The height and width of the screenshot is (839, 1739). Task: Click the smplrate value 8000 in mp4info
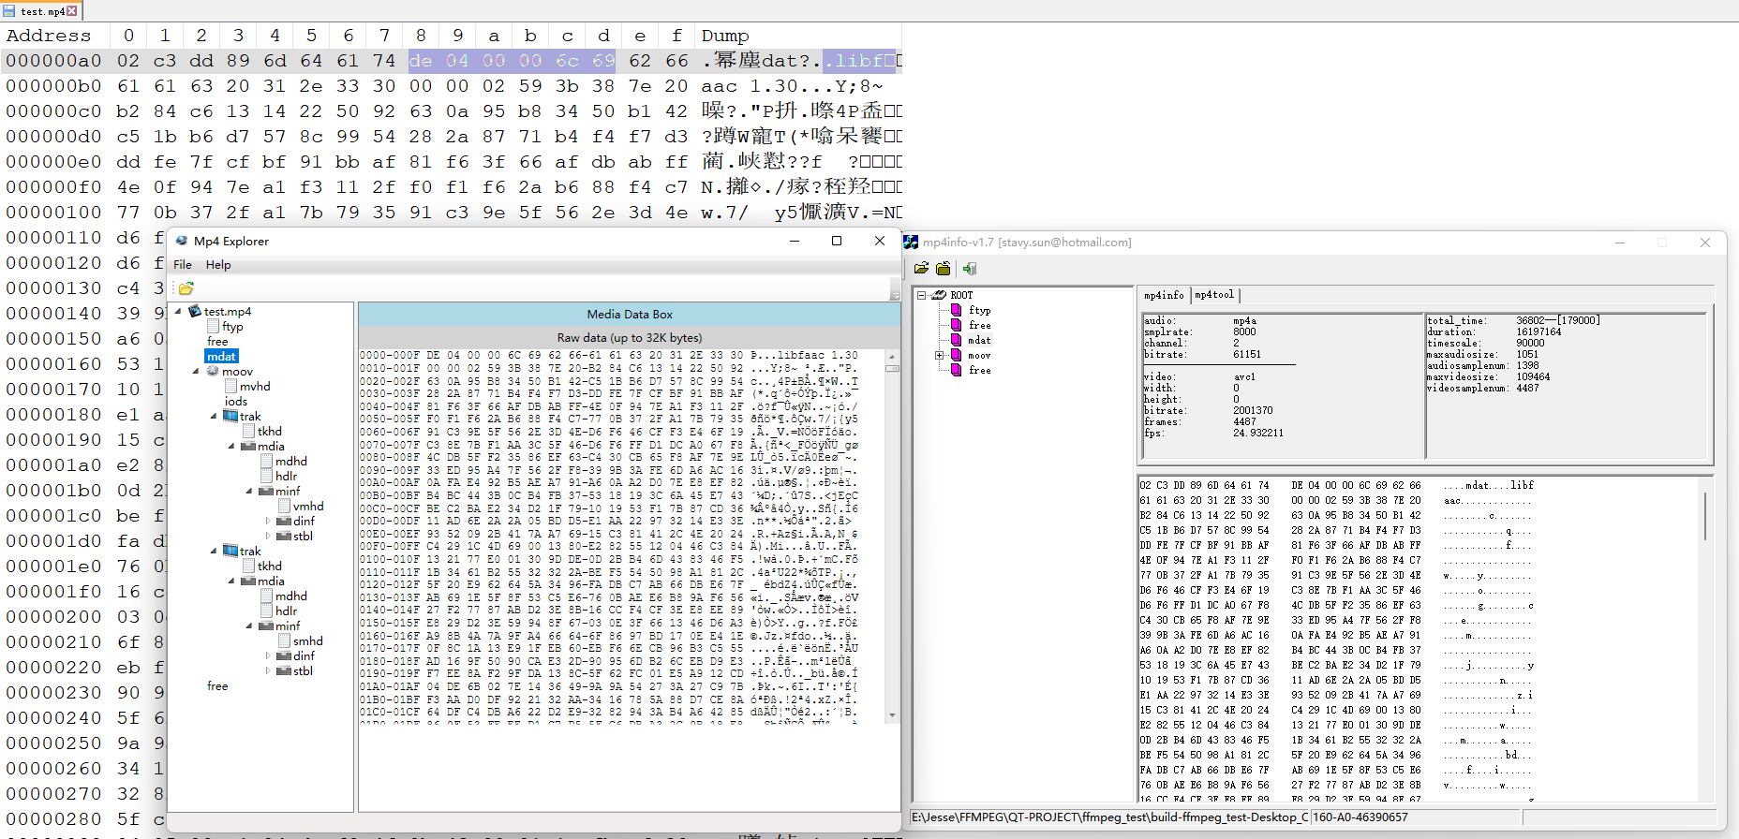(1244, 331)
